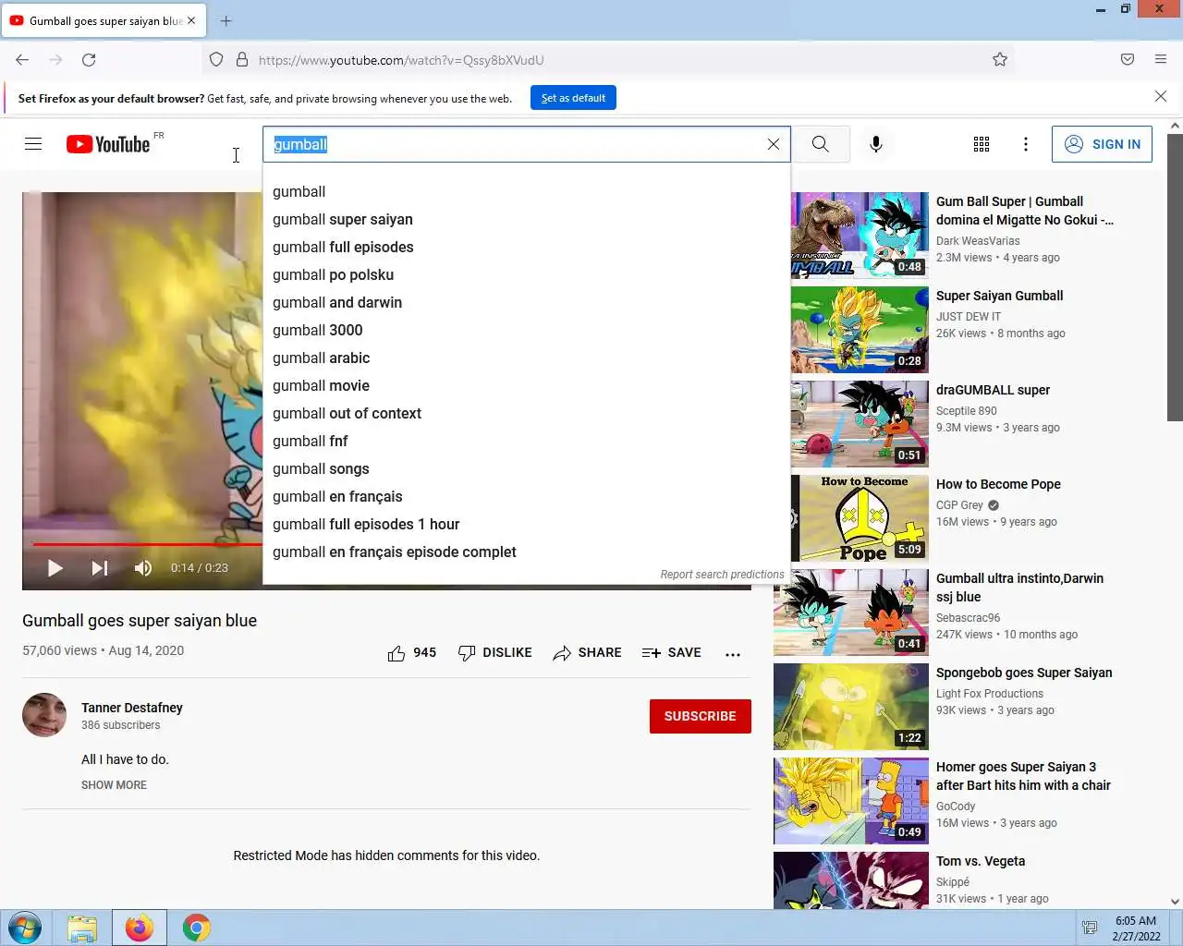
Task: Subscribe to Tanner Destafney channel
Action: coord(701,716)
